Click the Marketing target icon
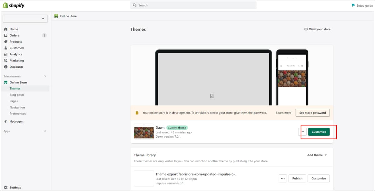 (x=6, y=61)
